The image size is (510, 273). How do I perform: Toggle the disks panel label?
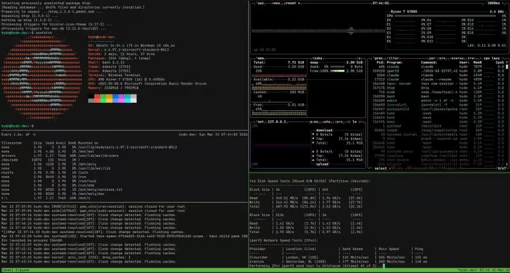[x=317, y=58]
